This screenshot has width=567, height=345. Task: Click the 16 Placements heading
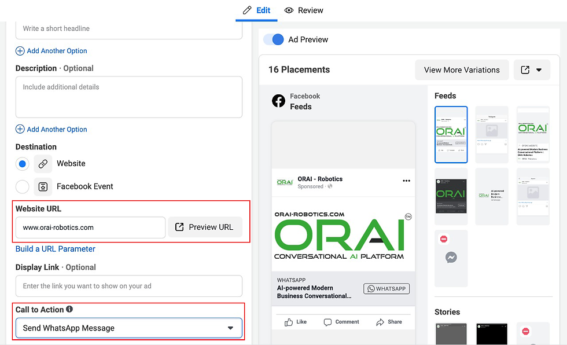click(x=299, y=70)
